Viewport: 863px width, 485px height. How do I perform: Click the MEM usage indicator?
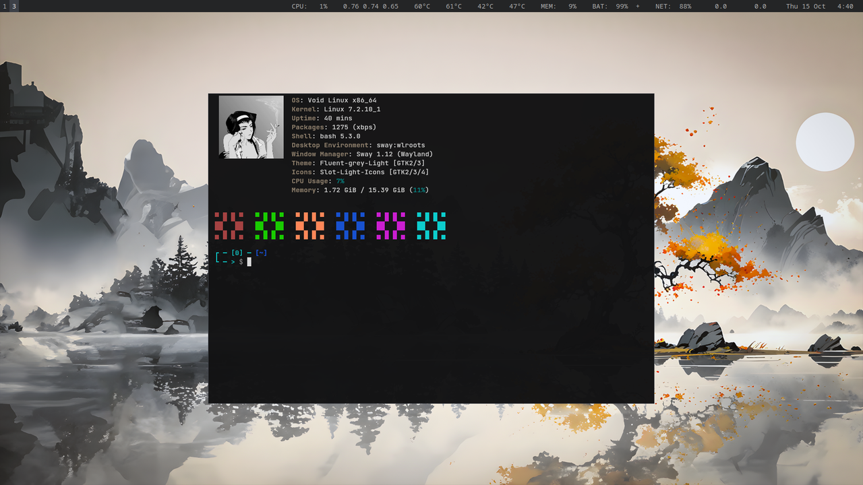558,6
